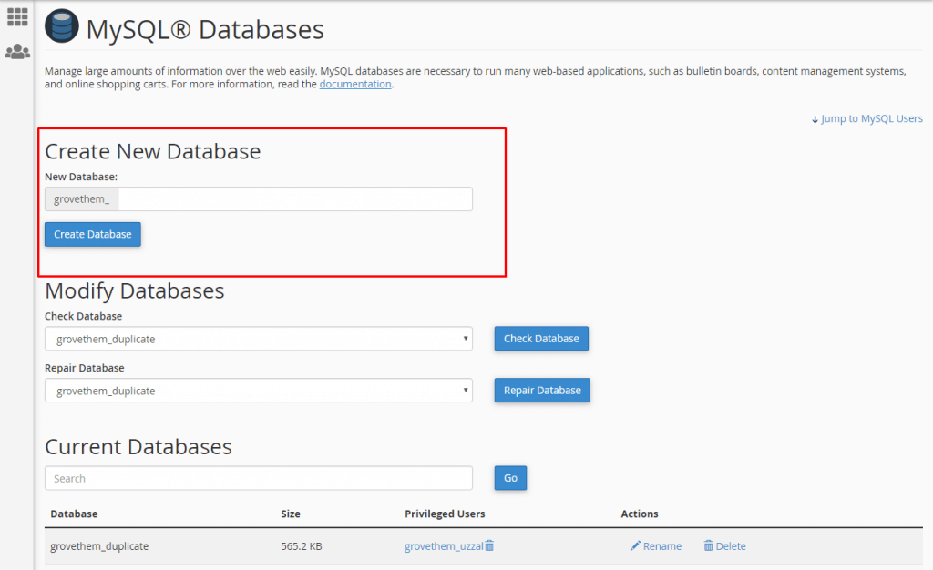Click the Repair Database button
This screenshot has width=933, height=570.
pos(542,390)
